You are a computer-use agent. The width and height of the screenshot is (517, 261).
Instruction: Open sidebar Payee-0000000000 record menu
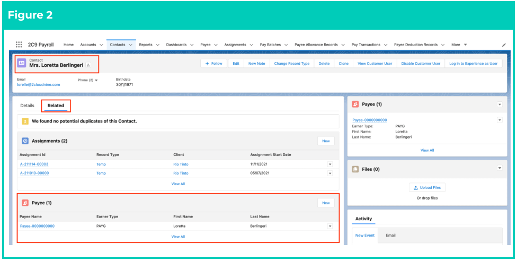[500, 120]
